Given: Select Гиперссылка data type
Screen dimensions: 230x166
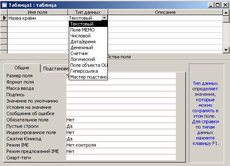Looking at the screenshot, I should 88,71.
